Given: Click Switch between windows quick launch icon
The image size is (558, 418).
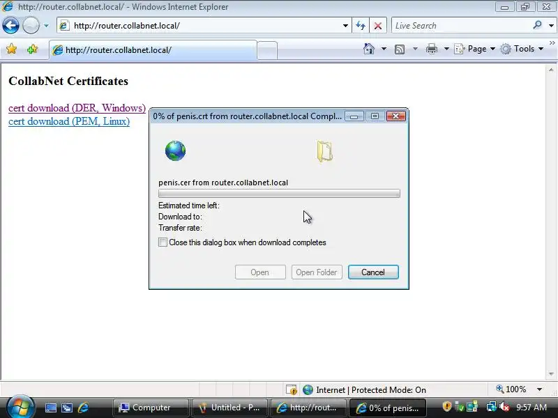Looking at the screenshot, I should click(66, 408).
